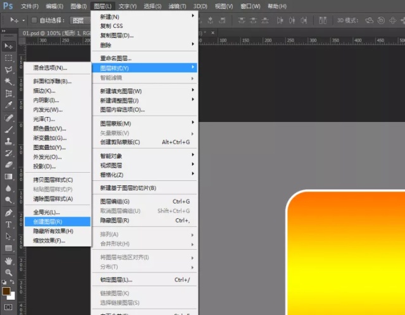
Task: Expand the 智能对象 submenu
Action: point(144,156)
